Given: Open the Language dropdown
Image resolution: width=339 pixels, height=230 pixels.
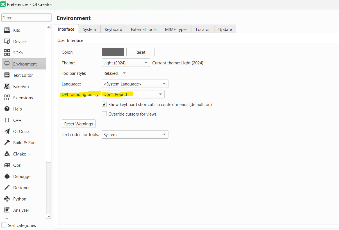Looking at the screenshot, I should point(135,84).
